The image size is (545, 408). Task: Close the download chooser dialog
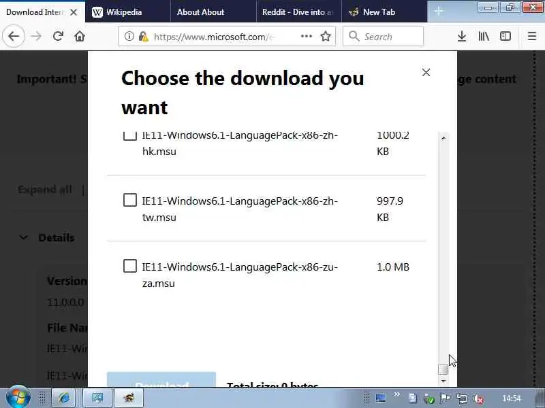click(426, 72)
